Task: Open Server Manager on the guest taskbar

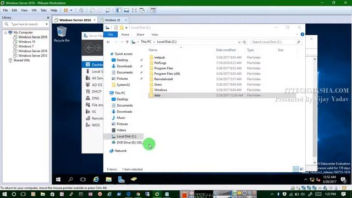Action: (x=121, y=179)
